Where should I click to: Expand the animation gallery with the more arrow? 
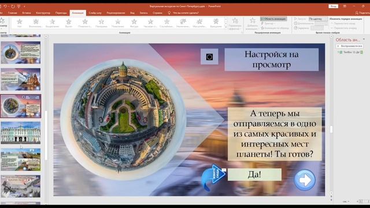(226, 27)
